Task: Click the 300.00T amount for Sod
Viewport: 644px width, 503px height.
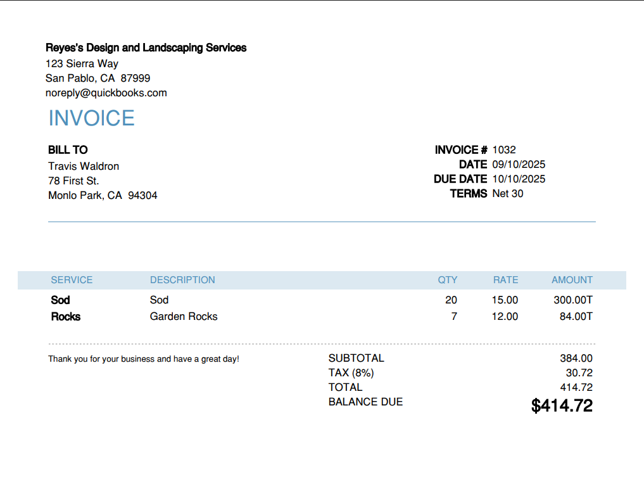Action: (573, 300)
